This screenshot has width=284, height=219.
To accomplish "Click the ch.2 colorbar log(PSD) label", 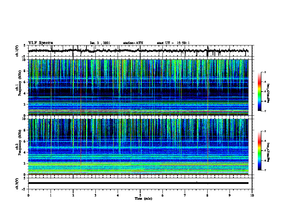I will point(269,152).
